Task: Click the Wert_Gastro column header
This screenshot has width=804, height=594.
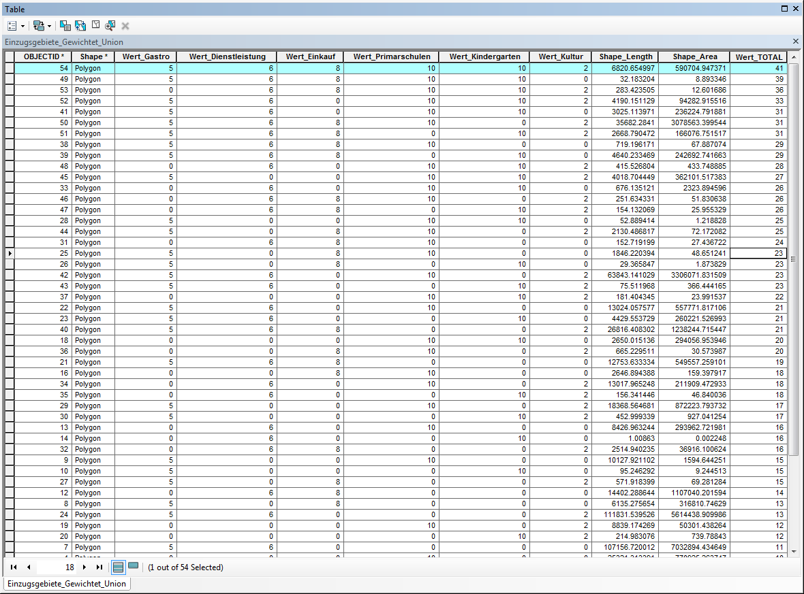Action: pyautogui.click(x=145, y=57)
